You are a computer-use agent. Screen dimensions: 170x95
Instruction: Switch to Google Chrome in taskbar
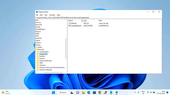click(100, 92)
